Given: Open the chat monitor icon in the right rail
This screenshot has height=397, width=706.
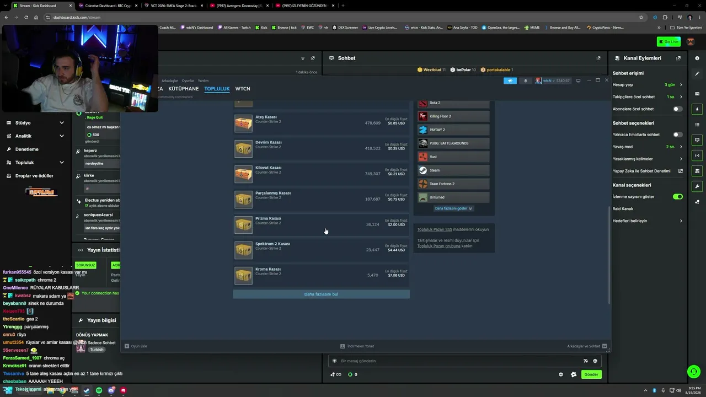Looking at the screenshot, I should coord(697,140).
